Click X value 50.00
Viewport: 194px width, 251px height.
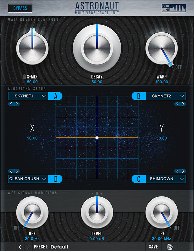pos(32,138)
